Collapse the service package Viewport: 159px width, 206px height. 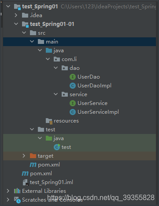tap(56, 94)
